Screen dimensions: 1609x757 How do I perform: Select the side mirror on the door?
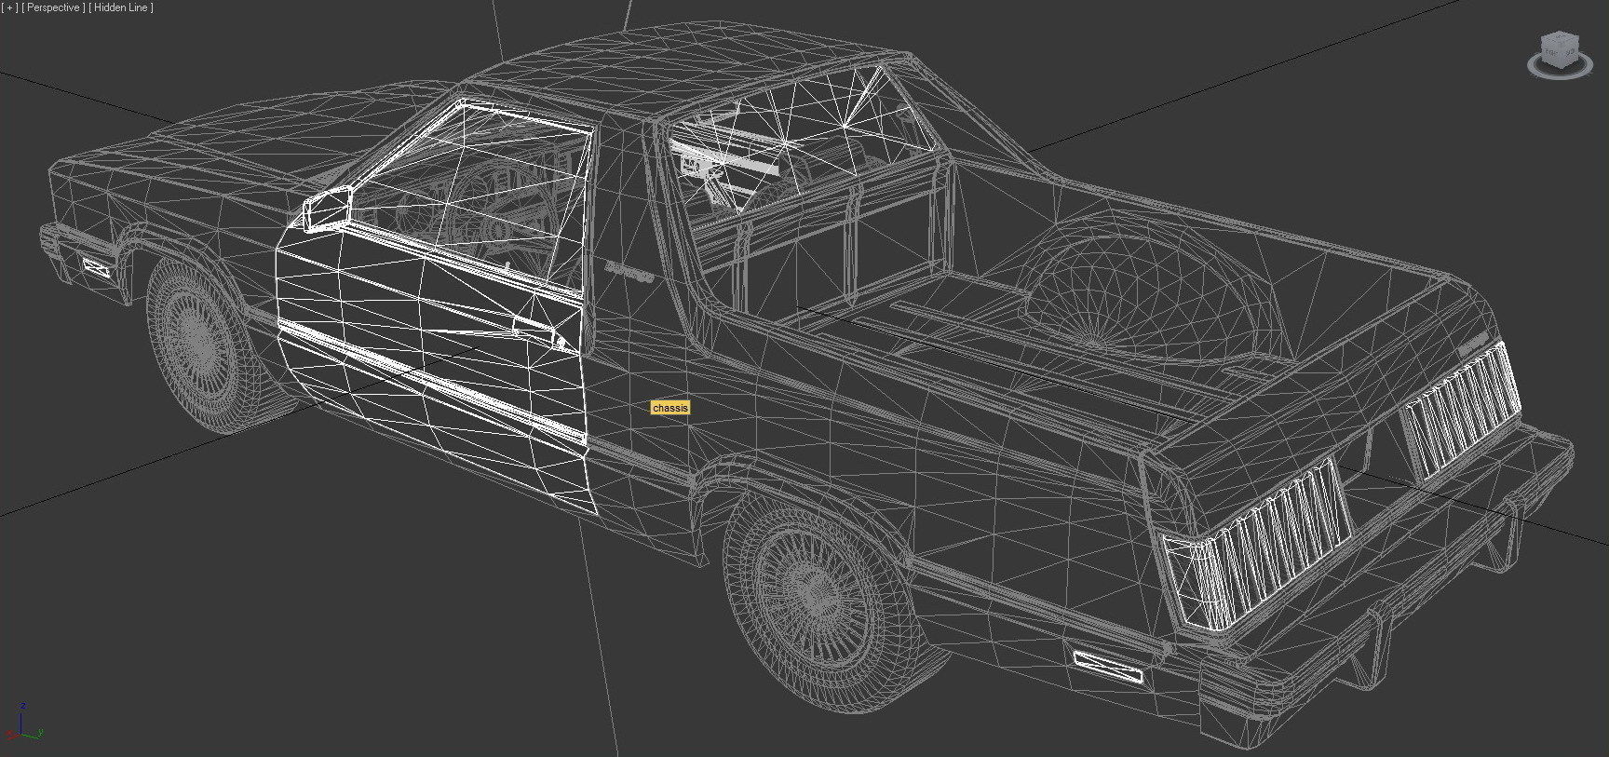pyautogui.click(x=327, y=210)
